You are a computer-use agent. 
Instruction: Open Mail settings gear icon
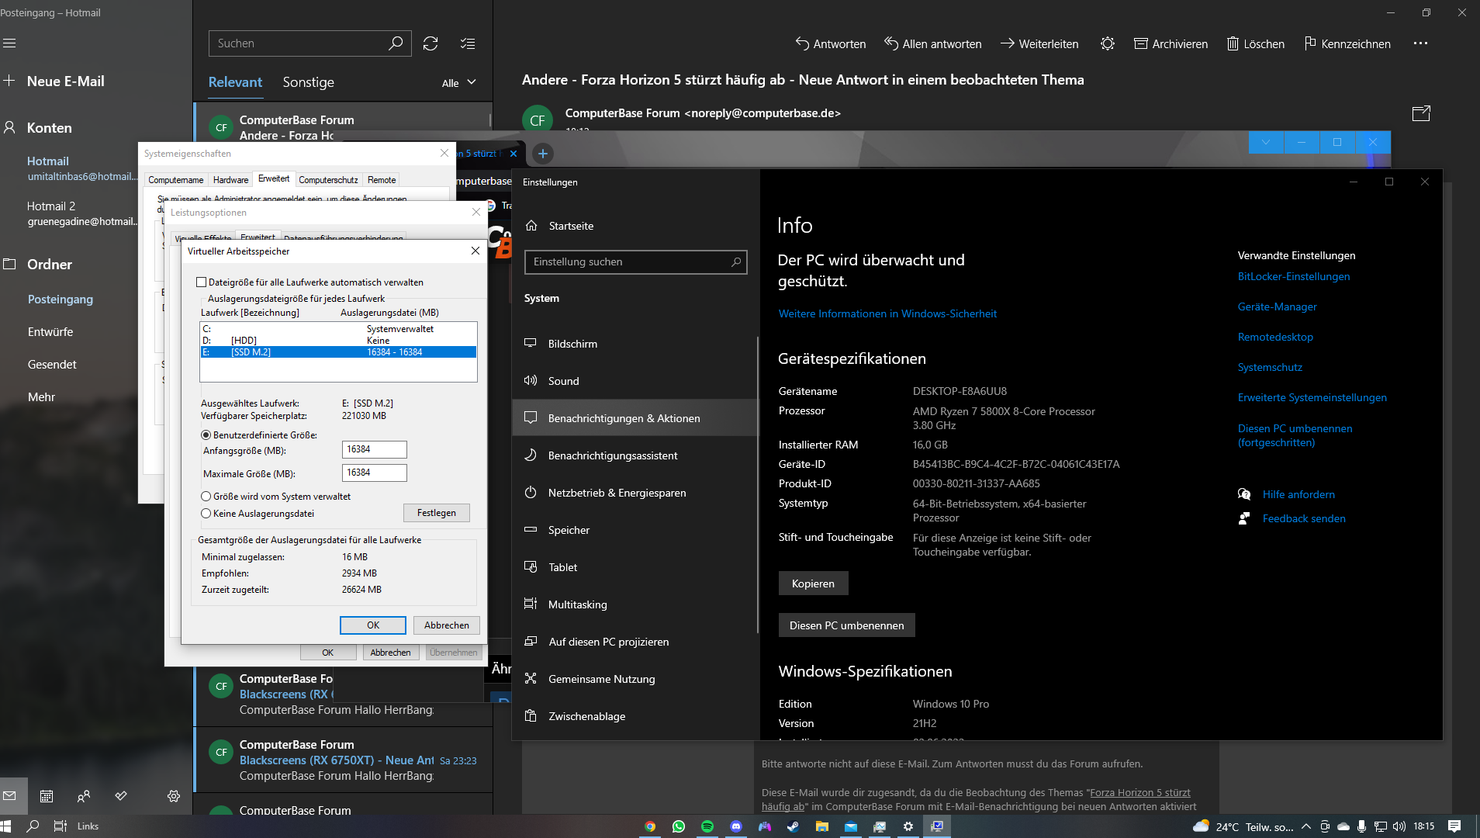[x=174, y=796]
